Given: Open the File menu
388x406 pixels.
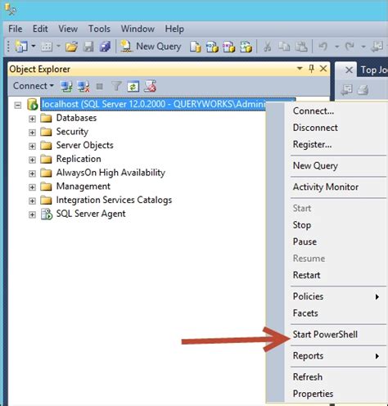Looking at the screenshot, I should coord(16,29).
